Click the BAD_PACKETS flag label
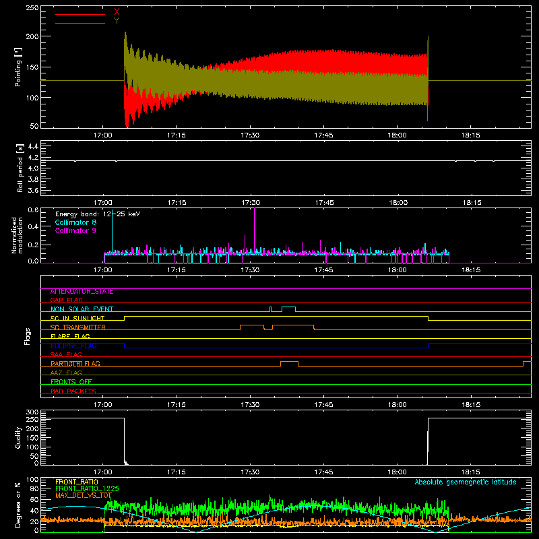The height and width of the screenshot is (539, 539). click(x=73, y=391)
